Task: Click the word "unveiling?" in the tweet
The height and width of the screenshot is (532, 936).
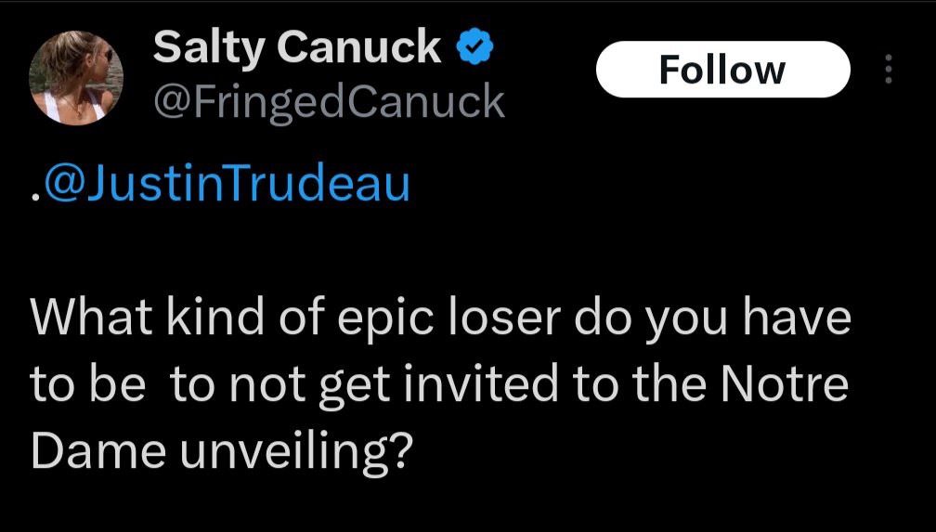Action: pyautogui.click(x=296, y=451)
